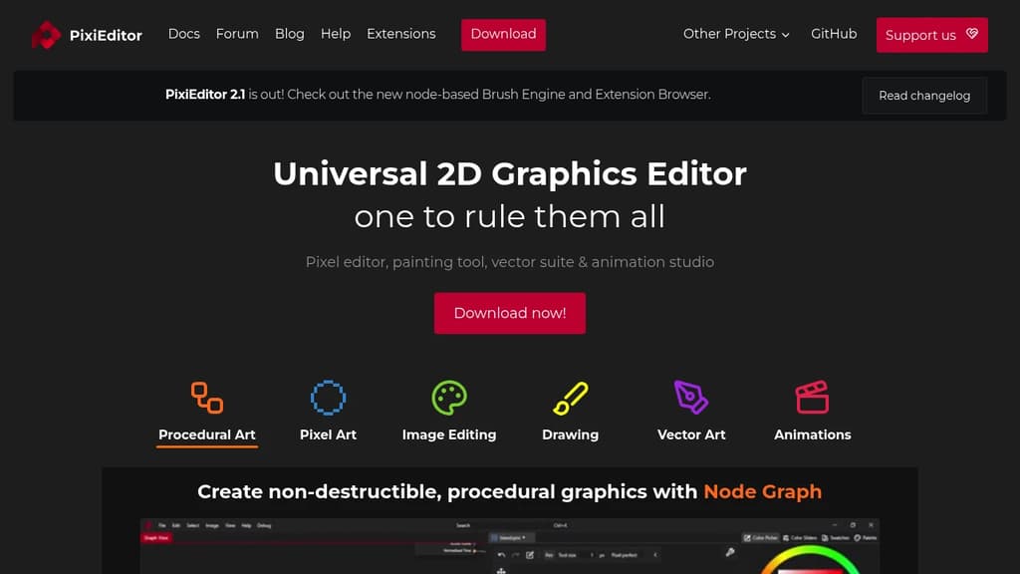1020x574 pixels.
Task: Click the undo arrow in the preview
Action: pos(502,555)
